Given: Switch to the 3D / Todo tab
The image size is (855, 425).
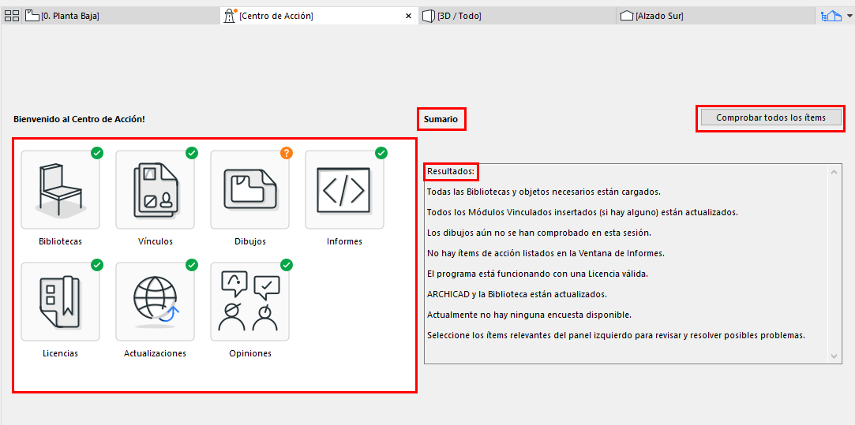Looking at the screenshot, I should [x=517, y=16].
